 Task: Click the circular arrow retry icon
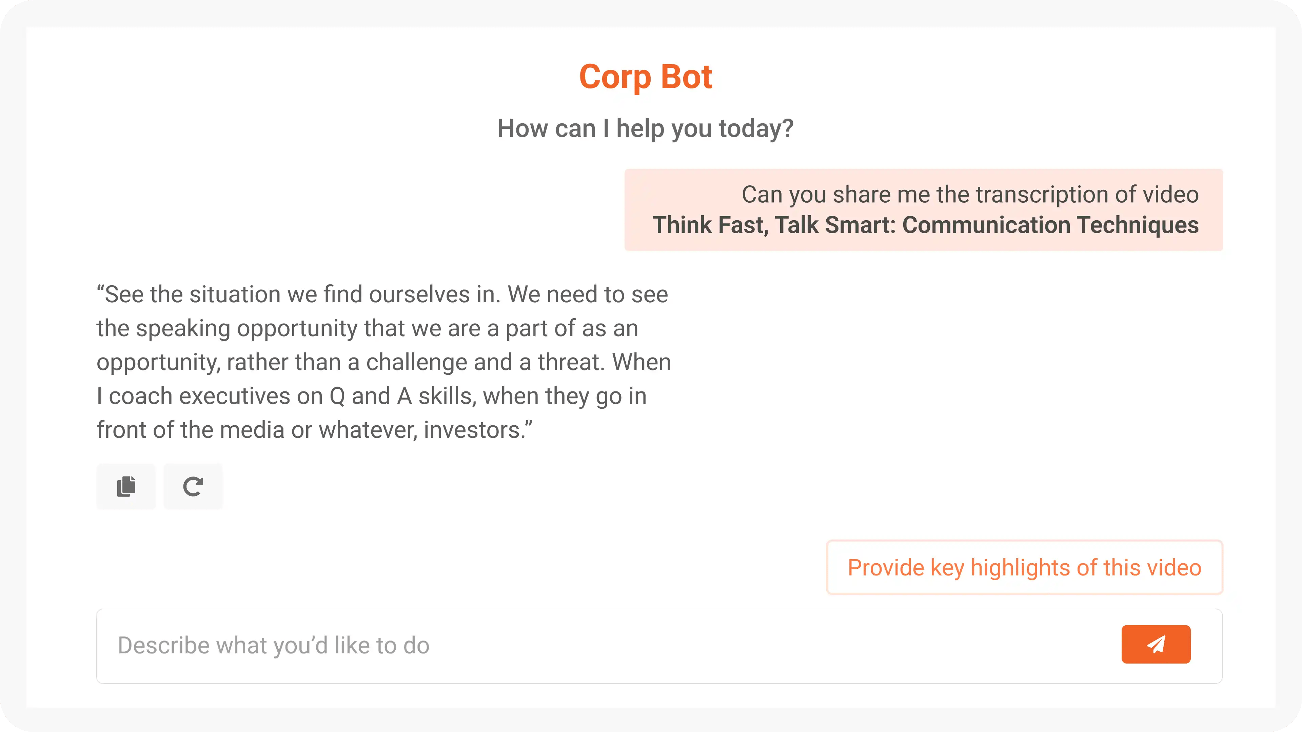coord(193,487)
